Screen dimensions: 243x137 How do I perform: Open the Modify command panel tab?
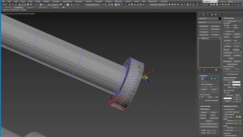(204, 14)
